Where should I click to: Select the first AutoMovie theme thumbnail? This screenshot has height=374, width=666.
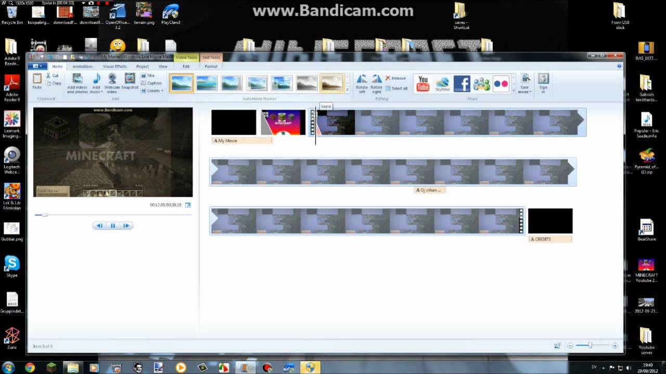tap(182, 84)
